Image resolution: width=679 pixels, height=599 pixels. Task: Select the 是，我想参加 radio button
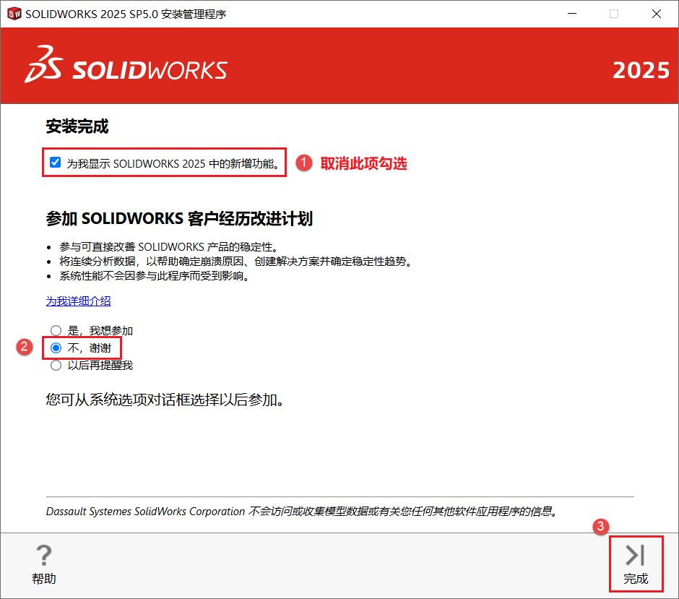[x=56, y=331]
